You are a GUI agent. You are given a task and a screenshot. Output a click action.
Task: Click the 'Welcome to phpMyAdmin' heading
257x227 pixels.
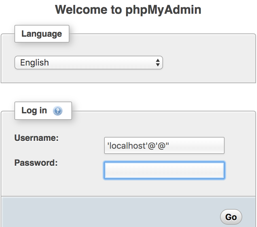128,10
